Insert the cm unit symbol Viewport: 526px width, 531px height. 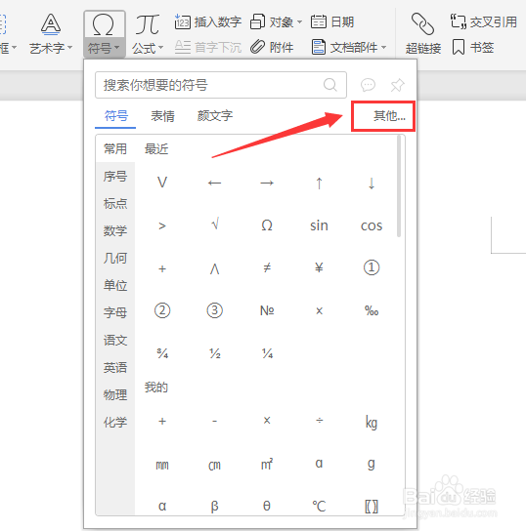click(x=214, y=465)
